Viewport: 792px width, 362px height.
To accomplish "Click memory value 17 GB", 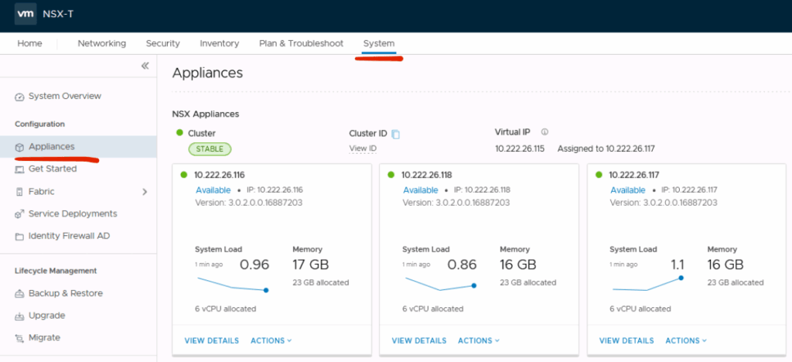I will [311, 265].
